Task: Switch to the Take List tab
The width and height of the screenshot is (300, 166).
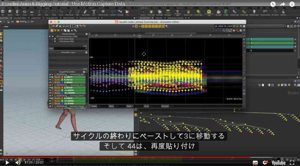Action: (x=158, y=18)
